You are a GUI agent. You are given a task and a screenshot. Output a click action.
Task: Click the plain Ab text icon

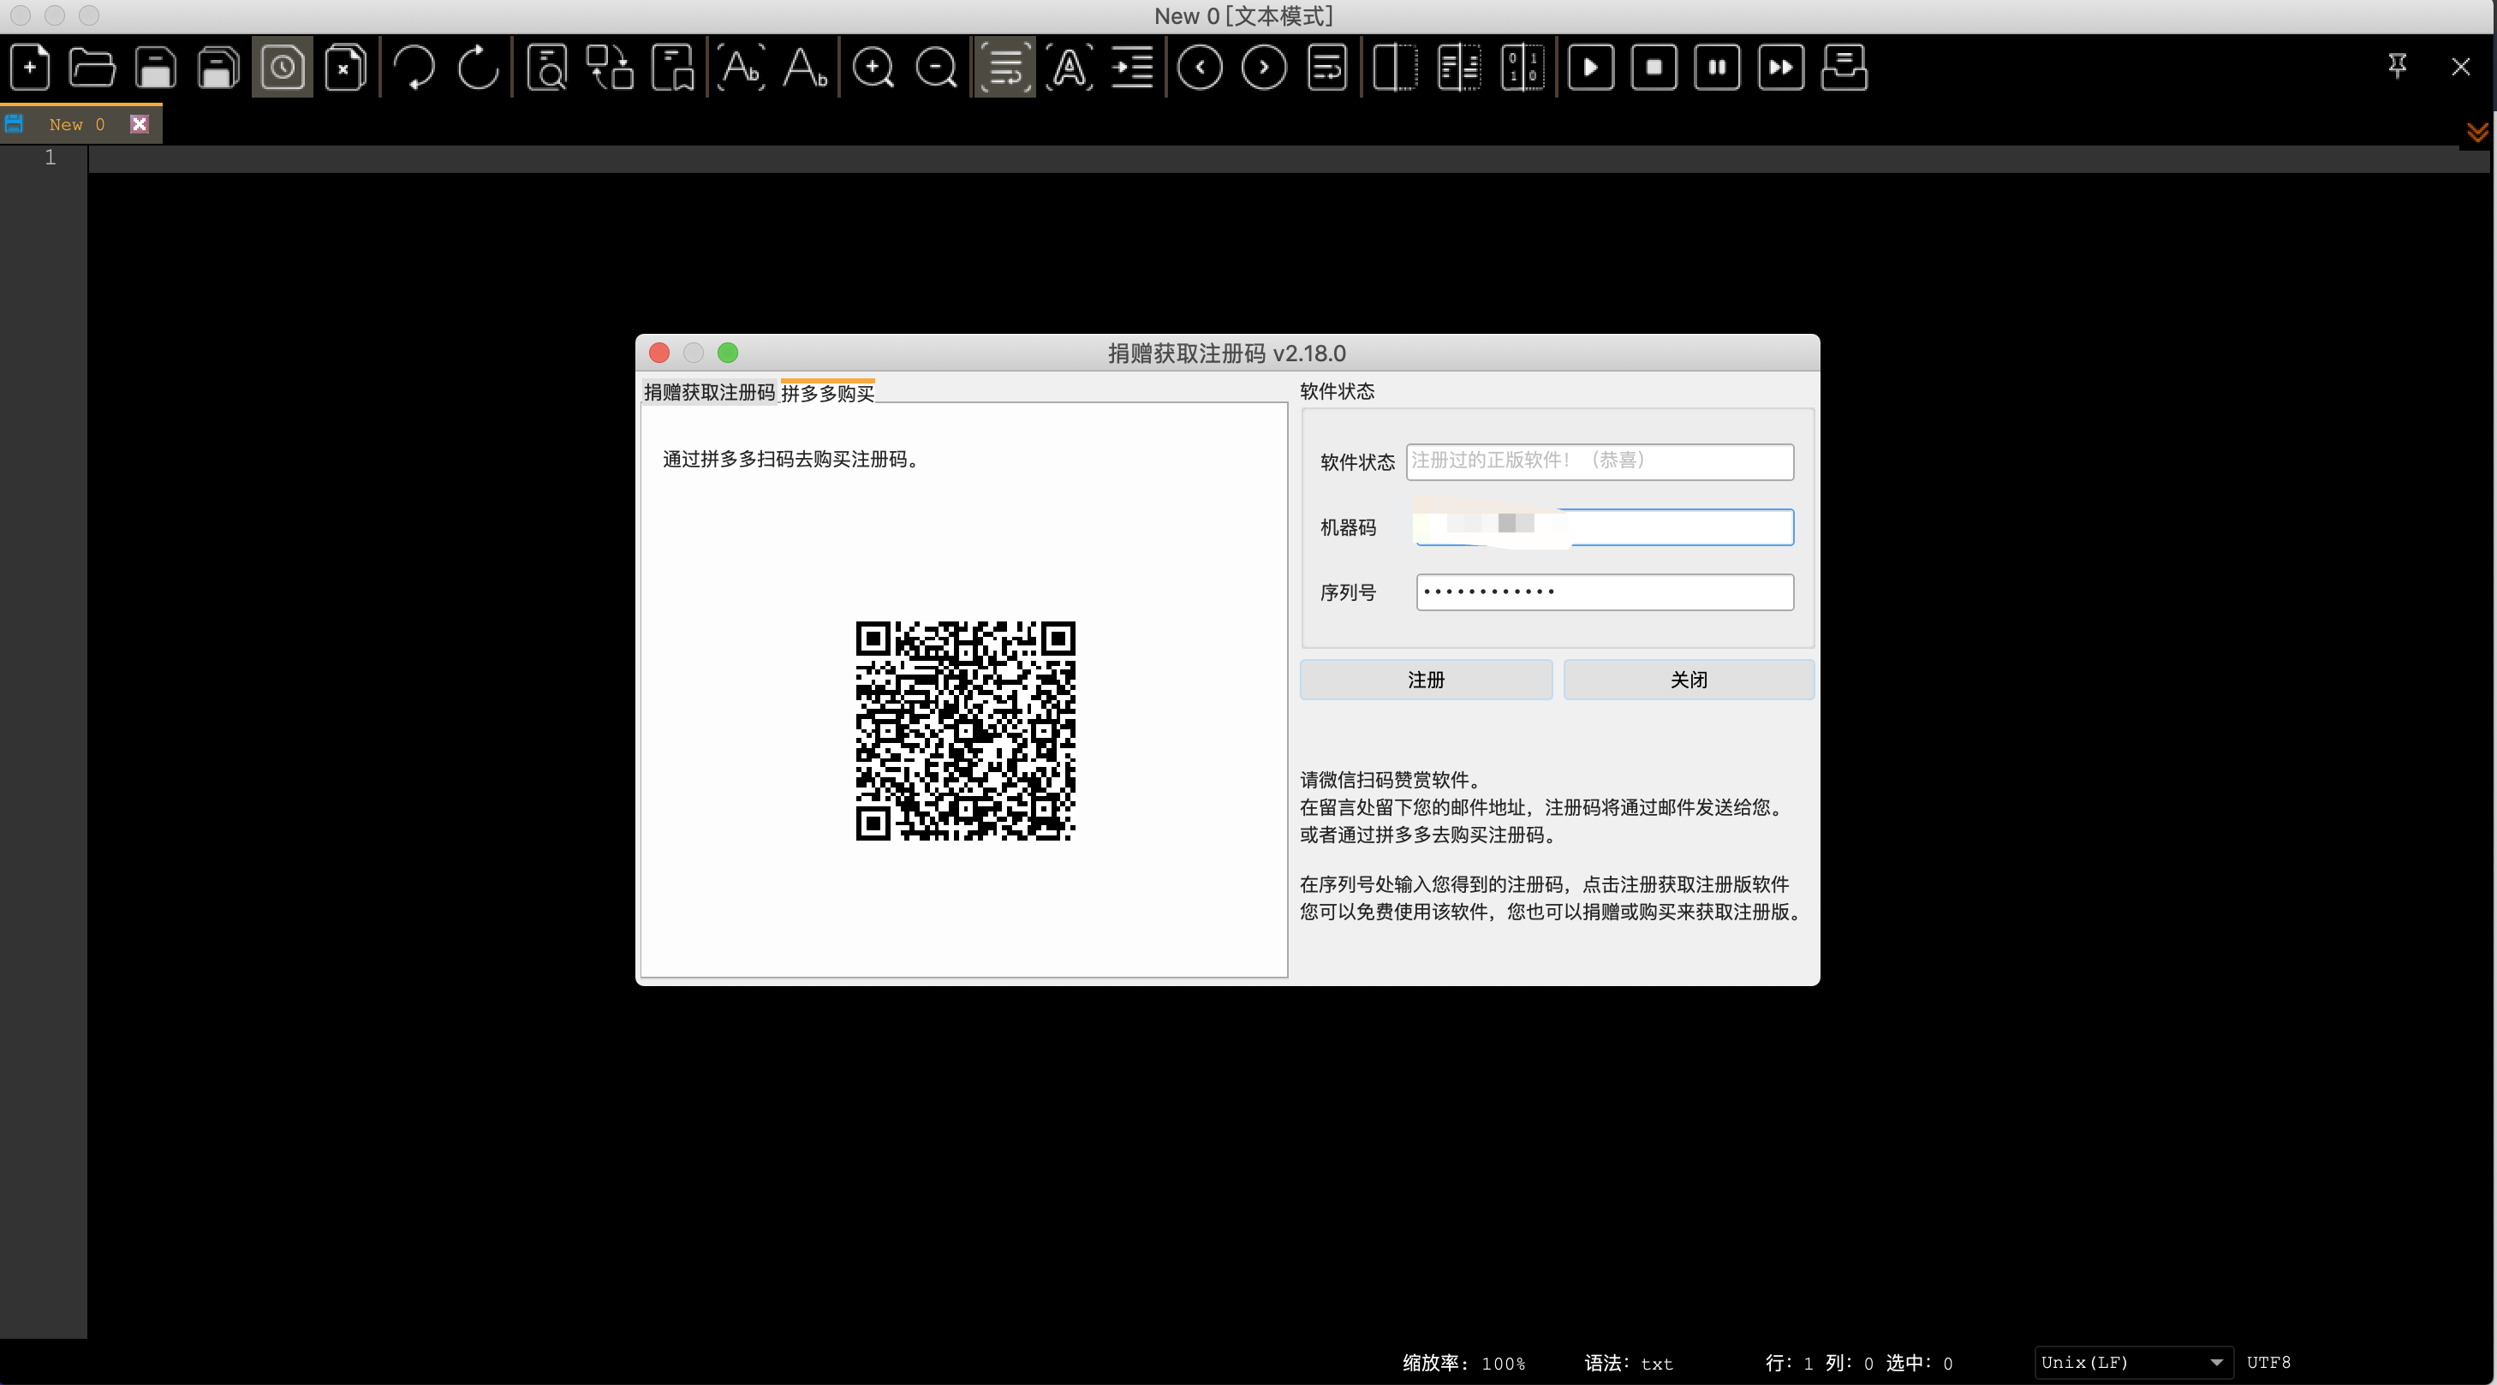pos(806,68)
